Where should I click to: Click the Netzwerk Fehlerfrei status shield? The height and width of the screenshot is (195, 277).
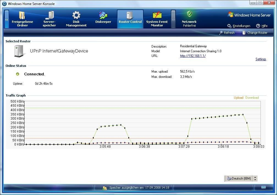(x=189, y=14)
